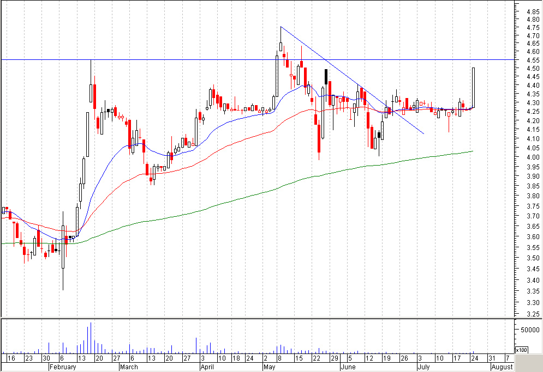Select the 3.75 price axis label
This screenshot has width=543, height=372.
(533, 206)
